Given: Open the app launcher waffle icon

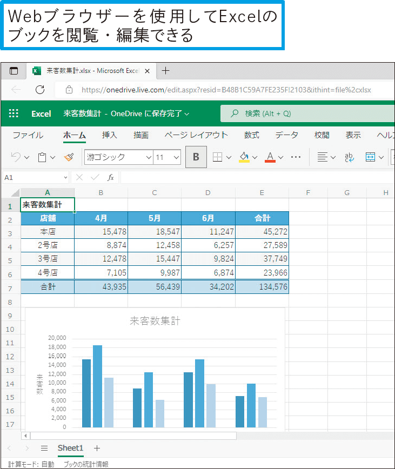Looking at the screenshot, I should [x=14, y=113].
